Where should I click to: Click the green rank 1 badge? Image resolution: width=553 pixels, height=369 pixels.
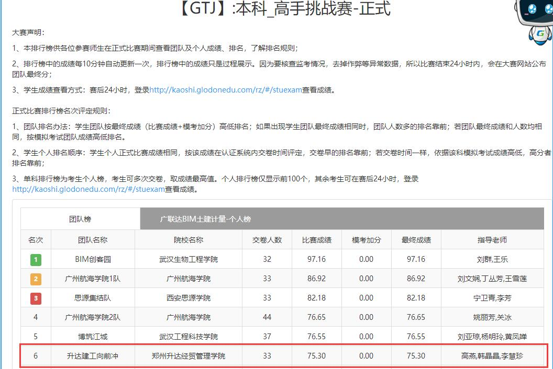point(36,259)
